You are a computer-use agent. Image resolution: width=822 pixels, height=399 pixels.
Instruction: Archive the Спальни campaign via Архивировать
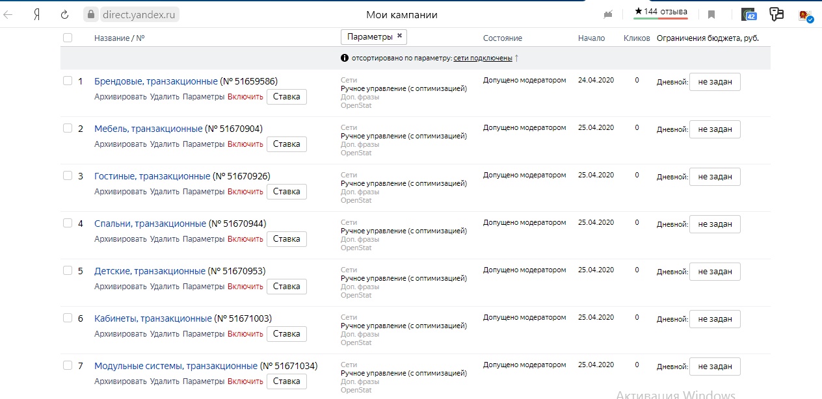click(120, 239)
